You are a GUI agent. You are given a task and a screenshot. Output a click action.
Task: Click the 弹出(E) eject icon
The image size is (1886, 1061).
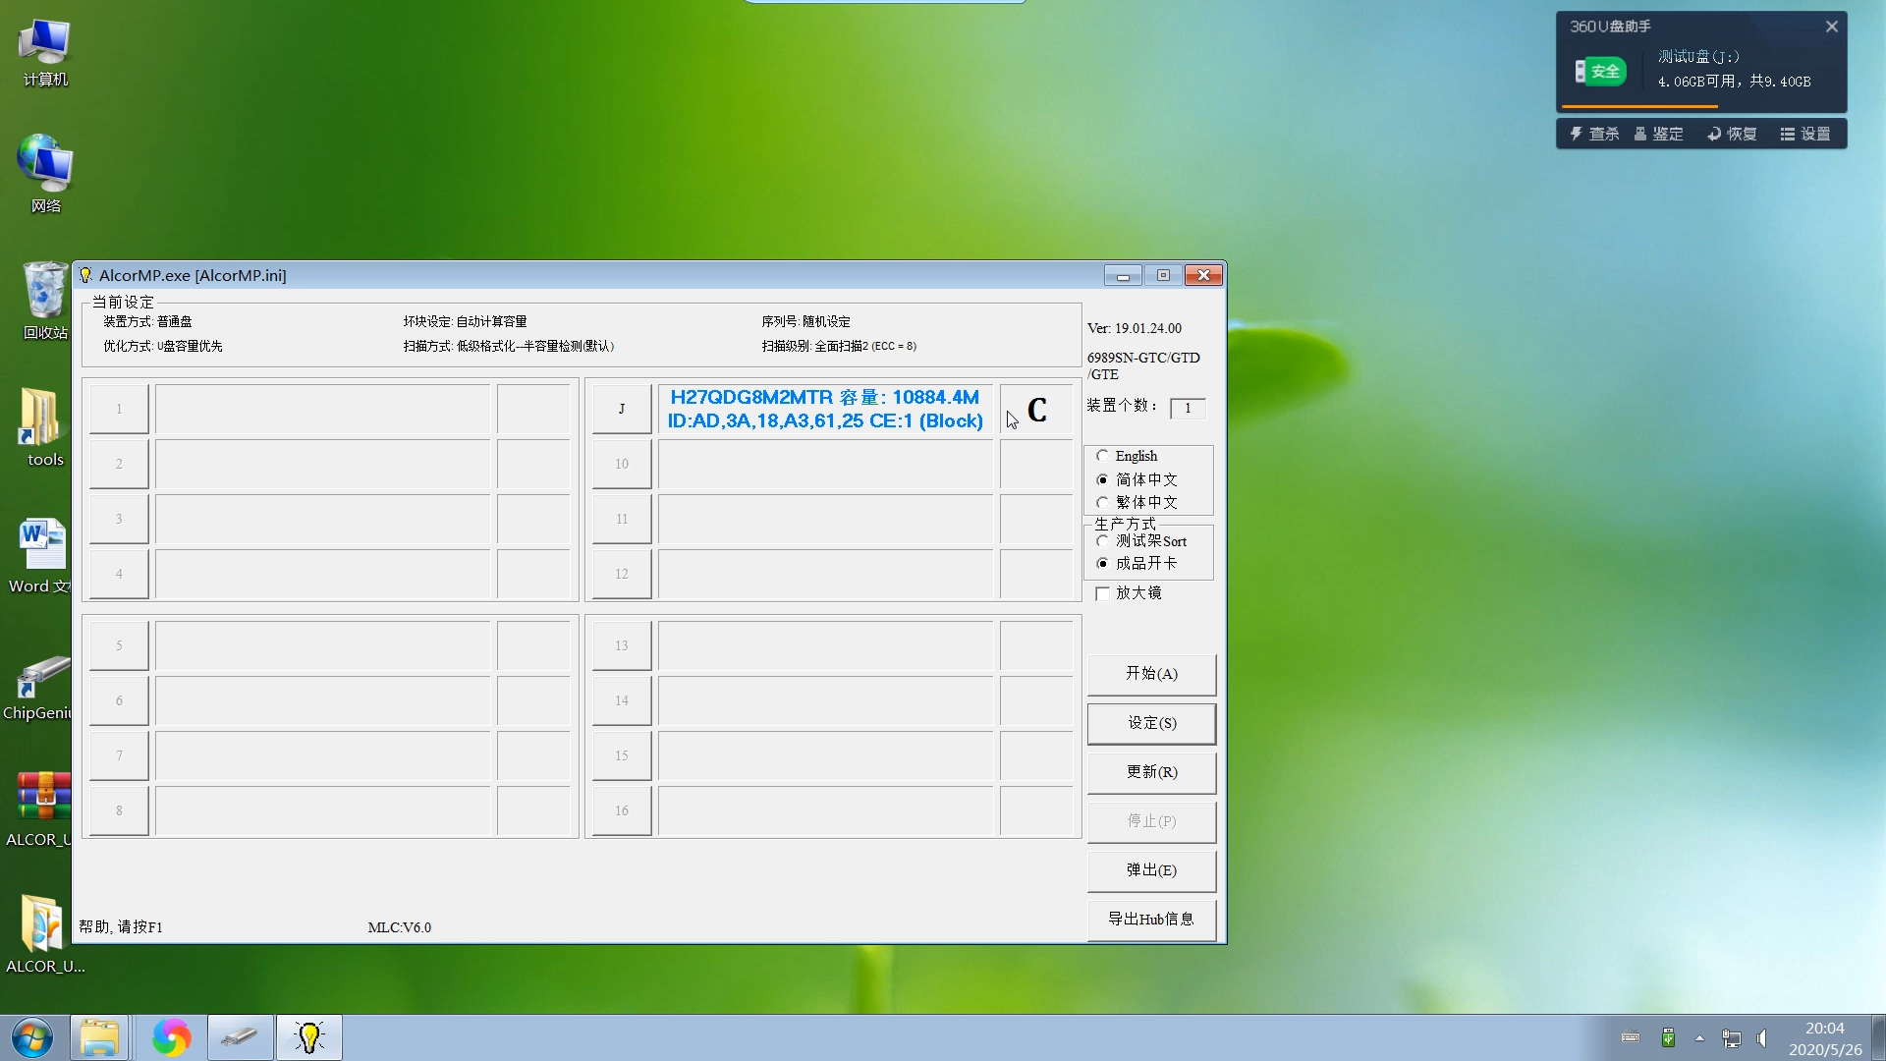click(1149, 869)
